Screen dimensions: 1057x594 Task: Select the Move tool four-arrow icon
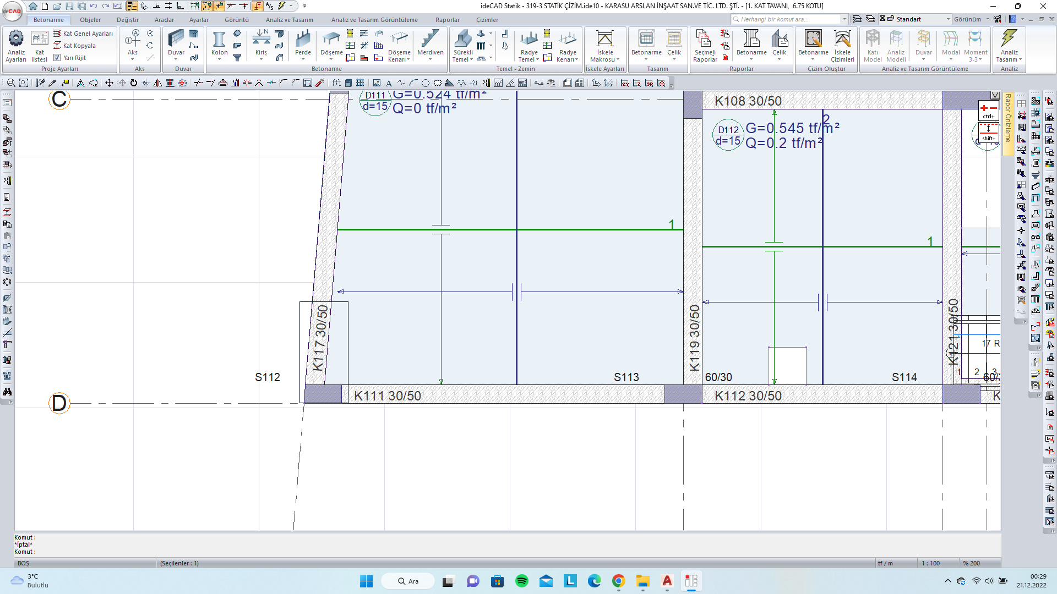pos(109,83)
